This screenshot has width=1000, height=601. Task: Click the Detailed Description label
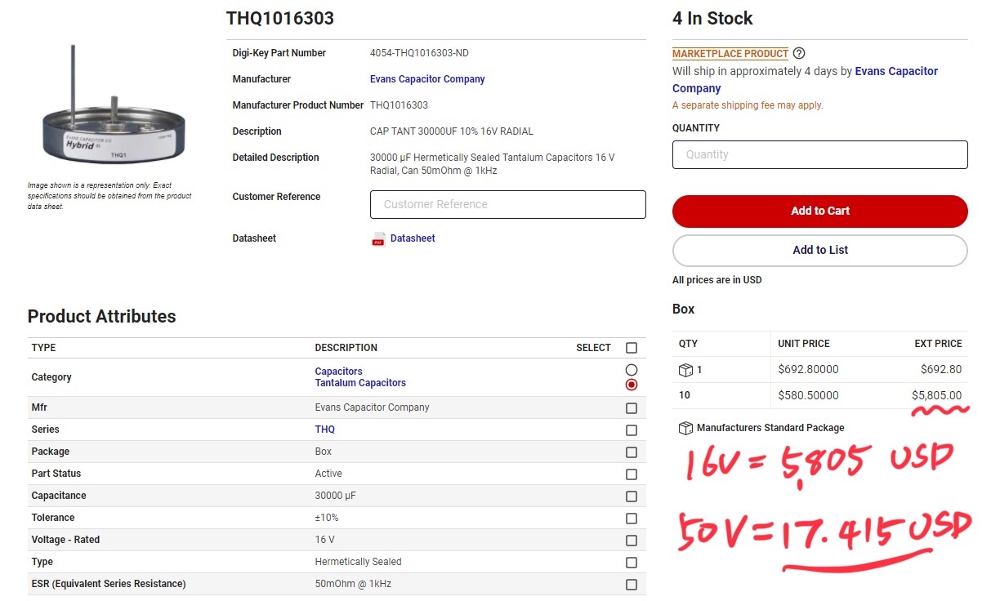276,158
